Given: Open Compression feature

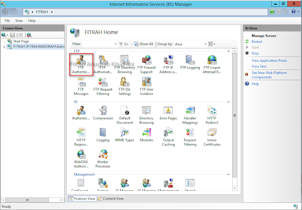Looking at the screenshot, I should click(x=103, y=113).
